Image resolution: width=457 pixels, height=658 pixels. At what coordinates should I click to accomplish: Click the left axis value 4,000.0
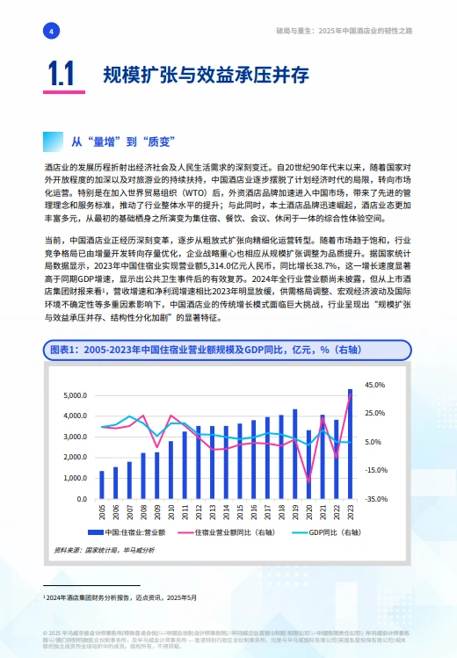click(x=75, y=416)
